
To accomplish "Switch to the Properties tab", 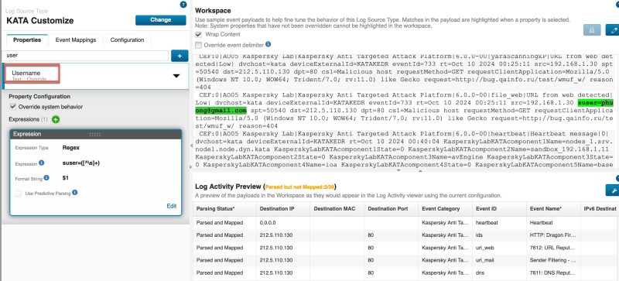I will click(27, 40).
